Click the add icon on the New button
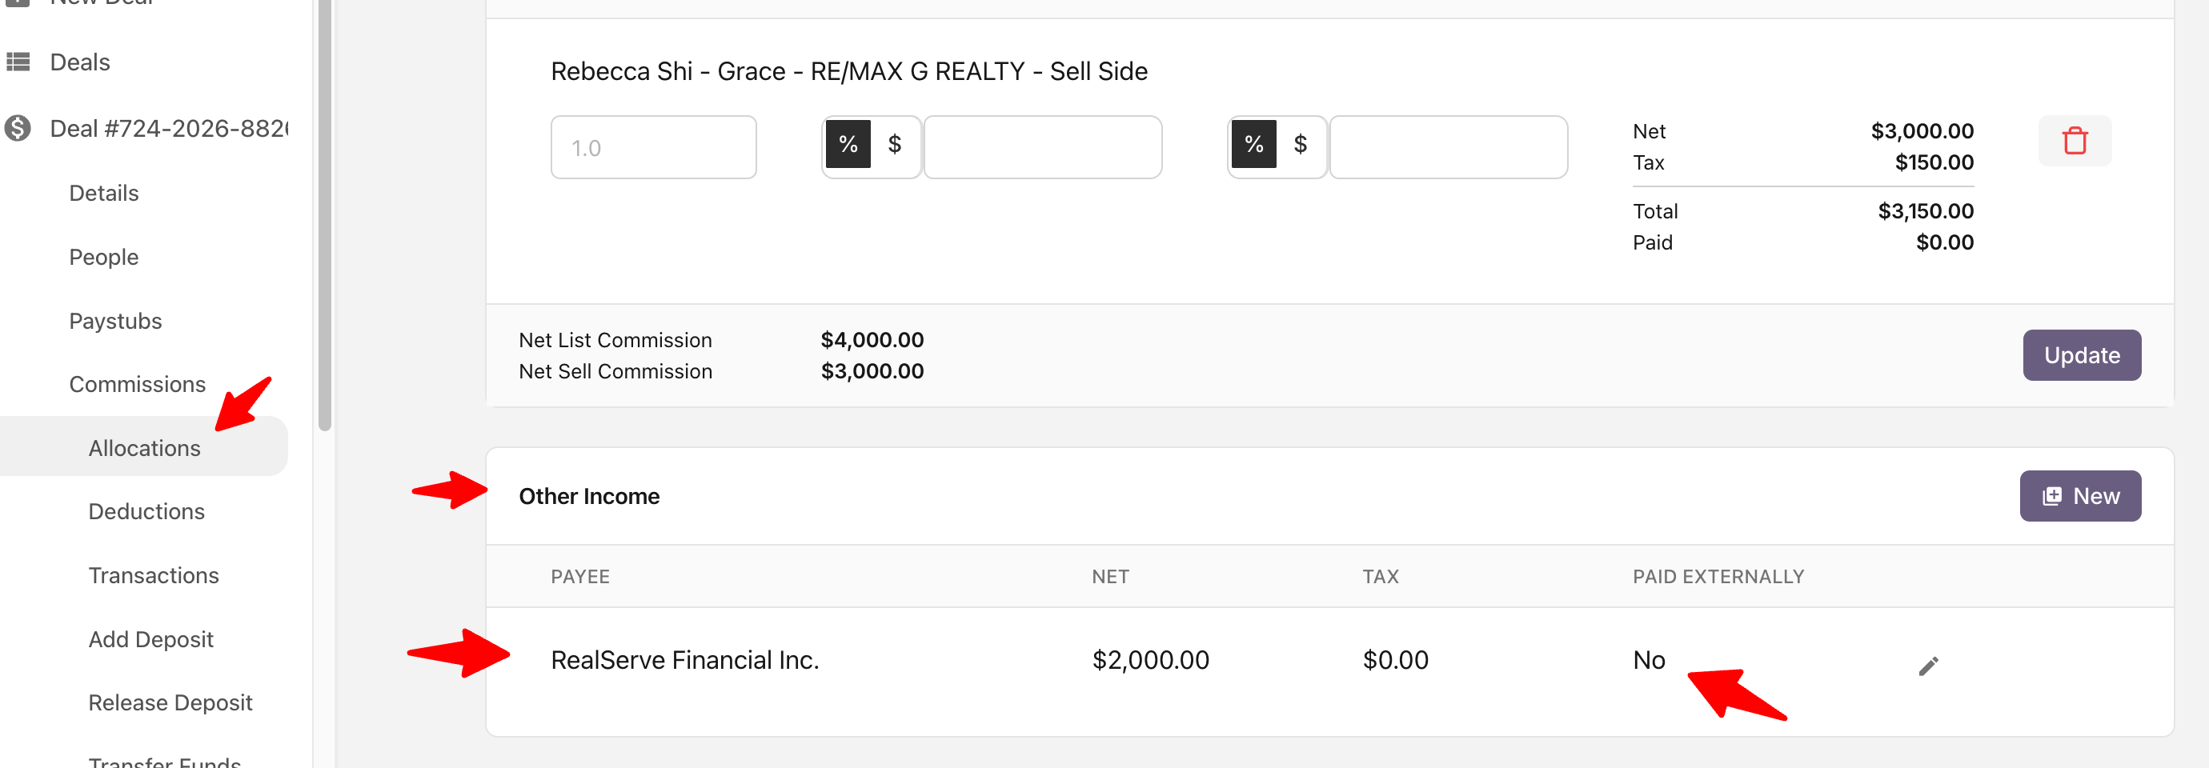Image resolution: width=2209 pixels, height=768 pixels. pyautogui.click(x=2051, y=496)
